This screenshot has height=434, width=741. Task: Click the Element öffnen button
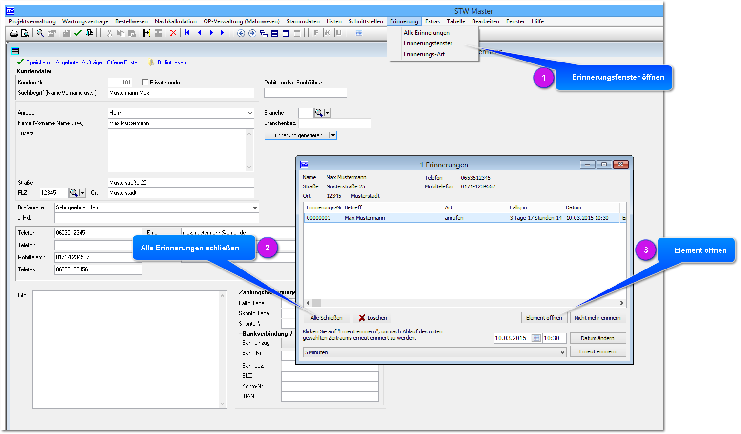click(x=544, y=318)
